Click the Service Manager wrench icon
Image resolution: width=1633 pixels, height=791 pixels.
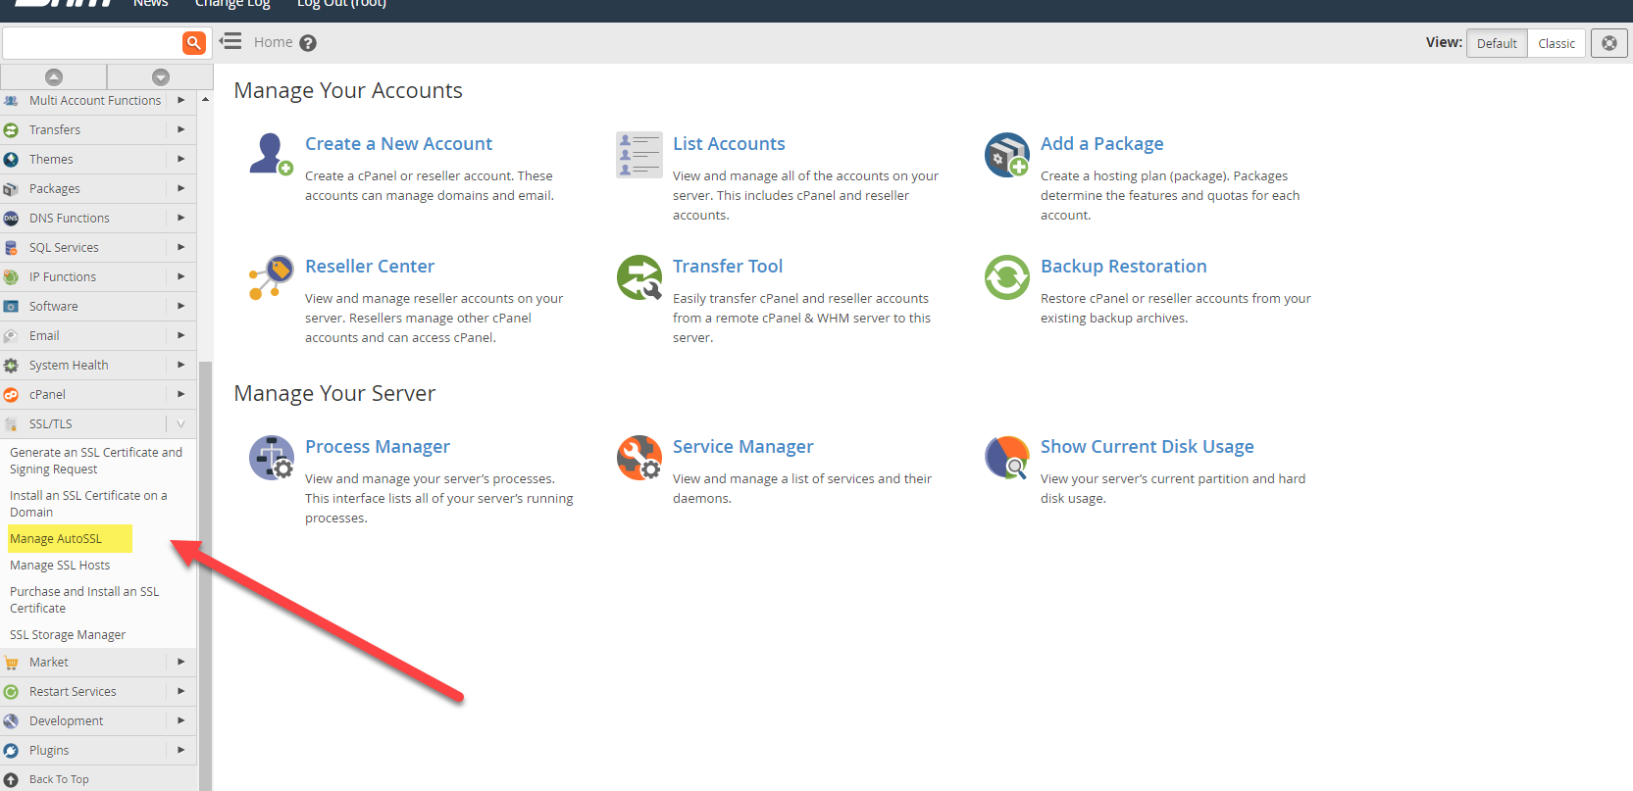639,458
